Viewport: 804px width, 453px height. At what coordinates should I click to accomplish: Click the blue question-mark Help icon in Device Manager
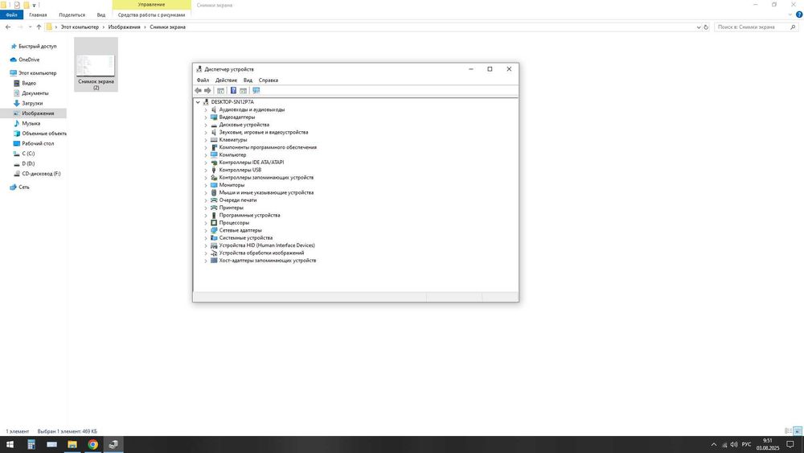pos(233,91)
